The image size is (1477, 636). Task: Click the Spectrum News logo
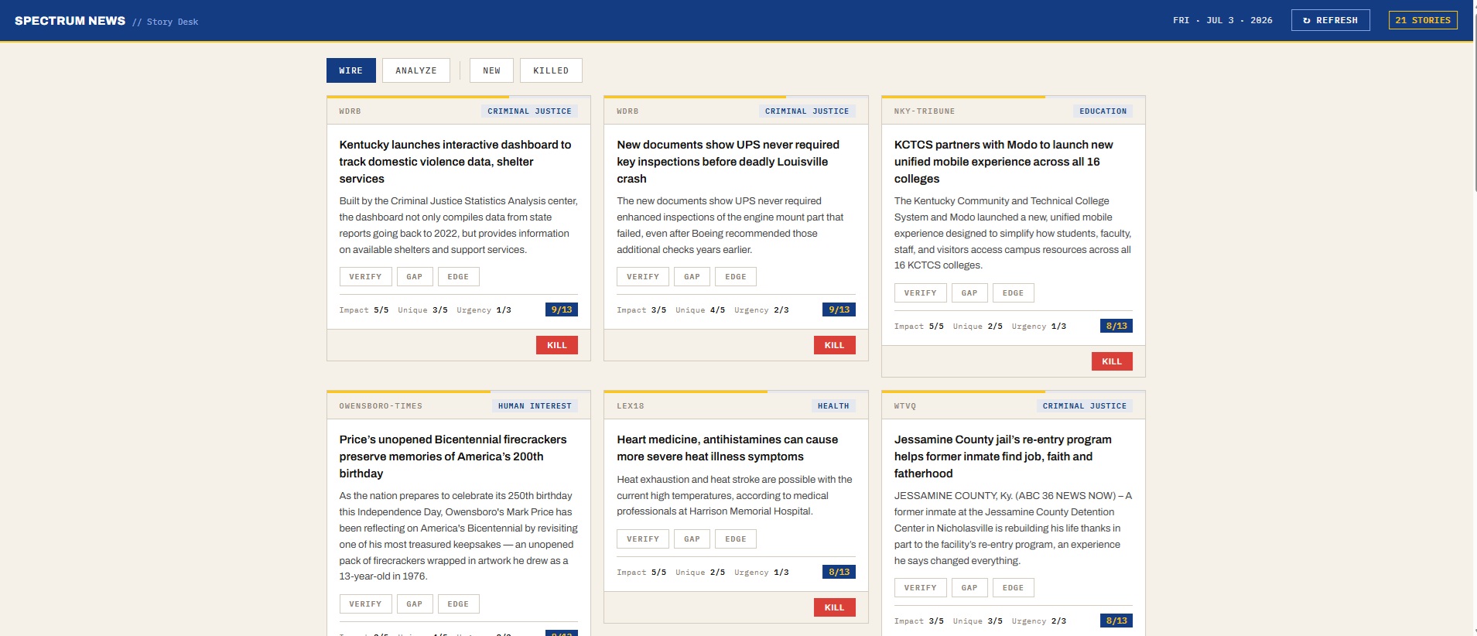(x=70, y=21)
